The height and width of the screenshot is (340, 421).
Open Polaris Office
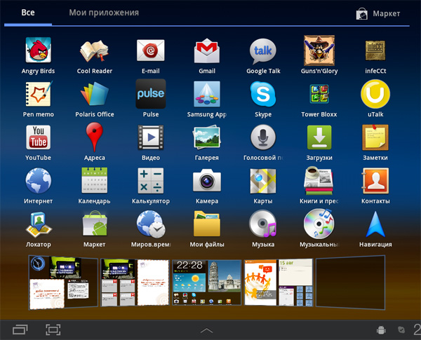pos(94,95)
